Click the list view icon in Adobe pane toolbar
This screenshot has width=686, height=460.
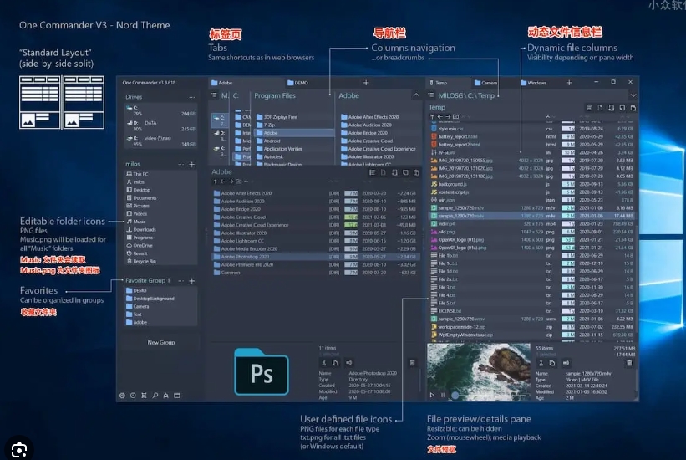pos(373,172)
